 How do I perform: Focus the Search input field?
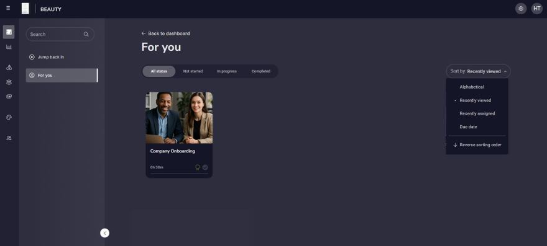click(60, 35)
